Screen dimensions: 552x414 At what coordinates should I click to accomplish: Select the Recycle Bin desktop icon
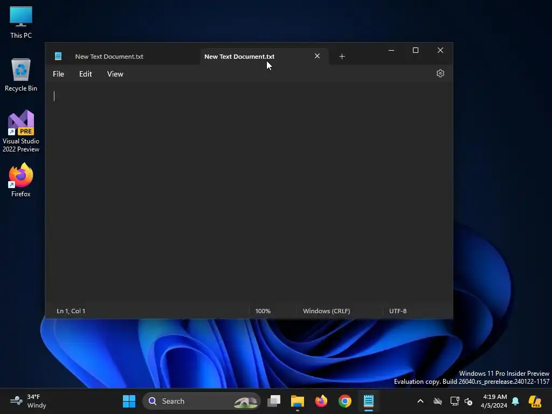(21, 75)
